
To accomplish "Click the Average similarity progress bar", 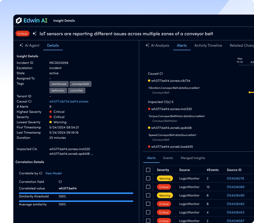I will pos(76,201).
